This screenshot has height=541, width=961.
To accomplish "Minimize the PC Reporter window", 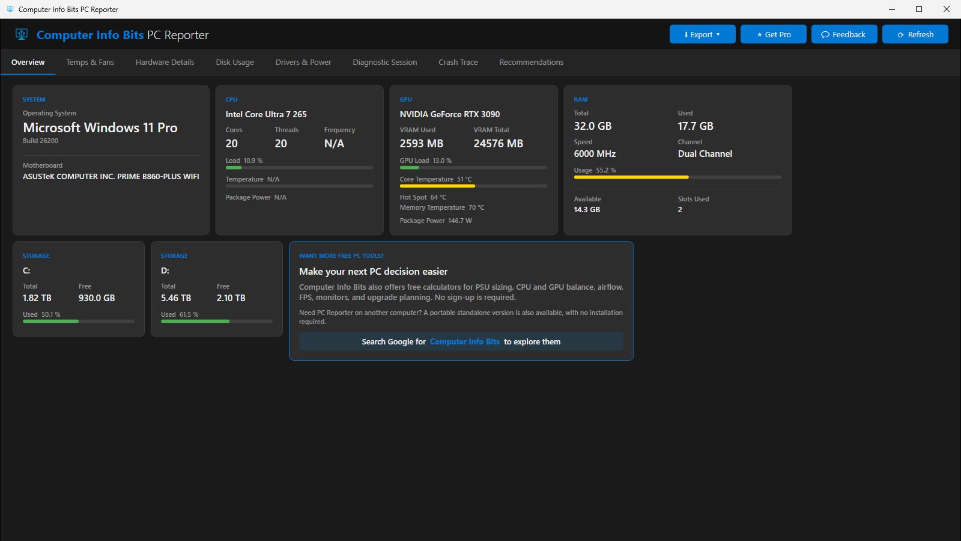I will (x=892, y=9).
